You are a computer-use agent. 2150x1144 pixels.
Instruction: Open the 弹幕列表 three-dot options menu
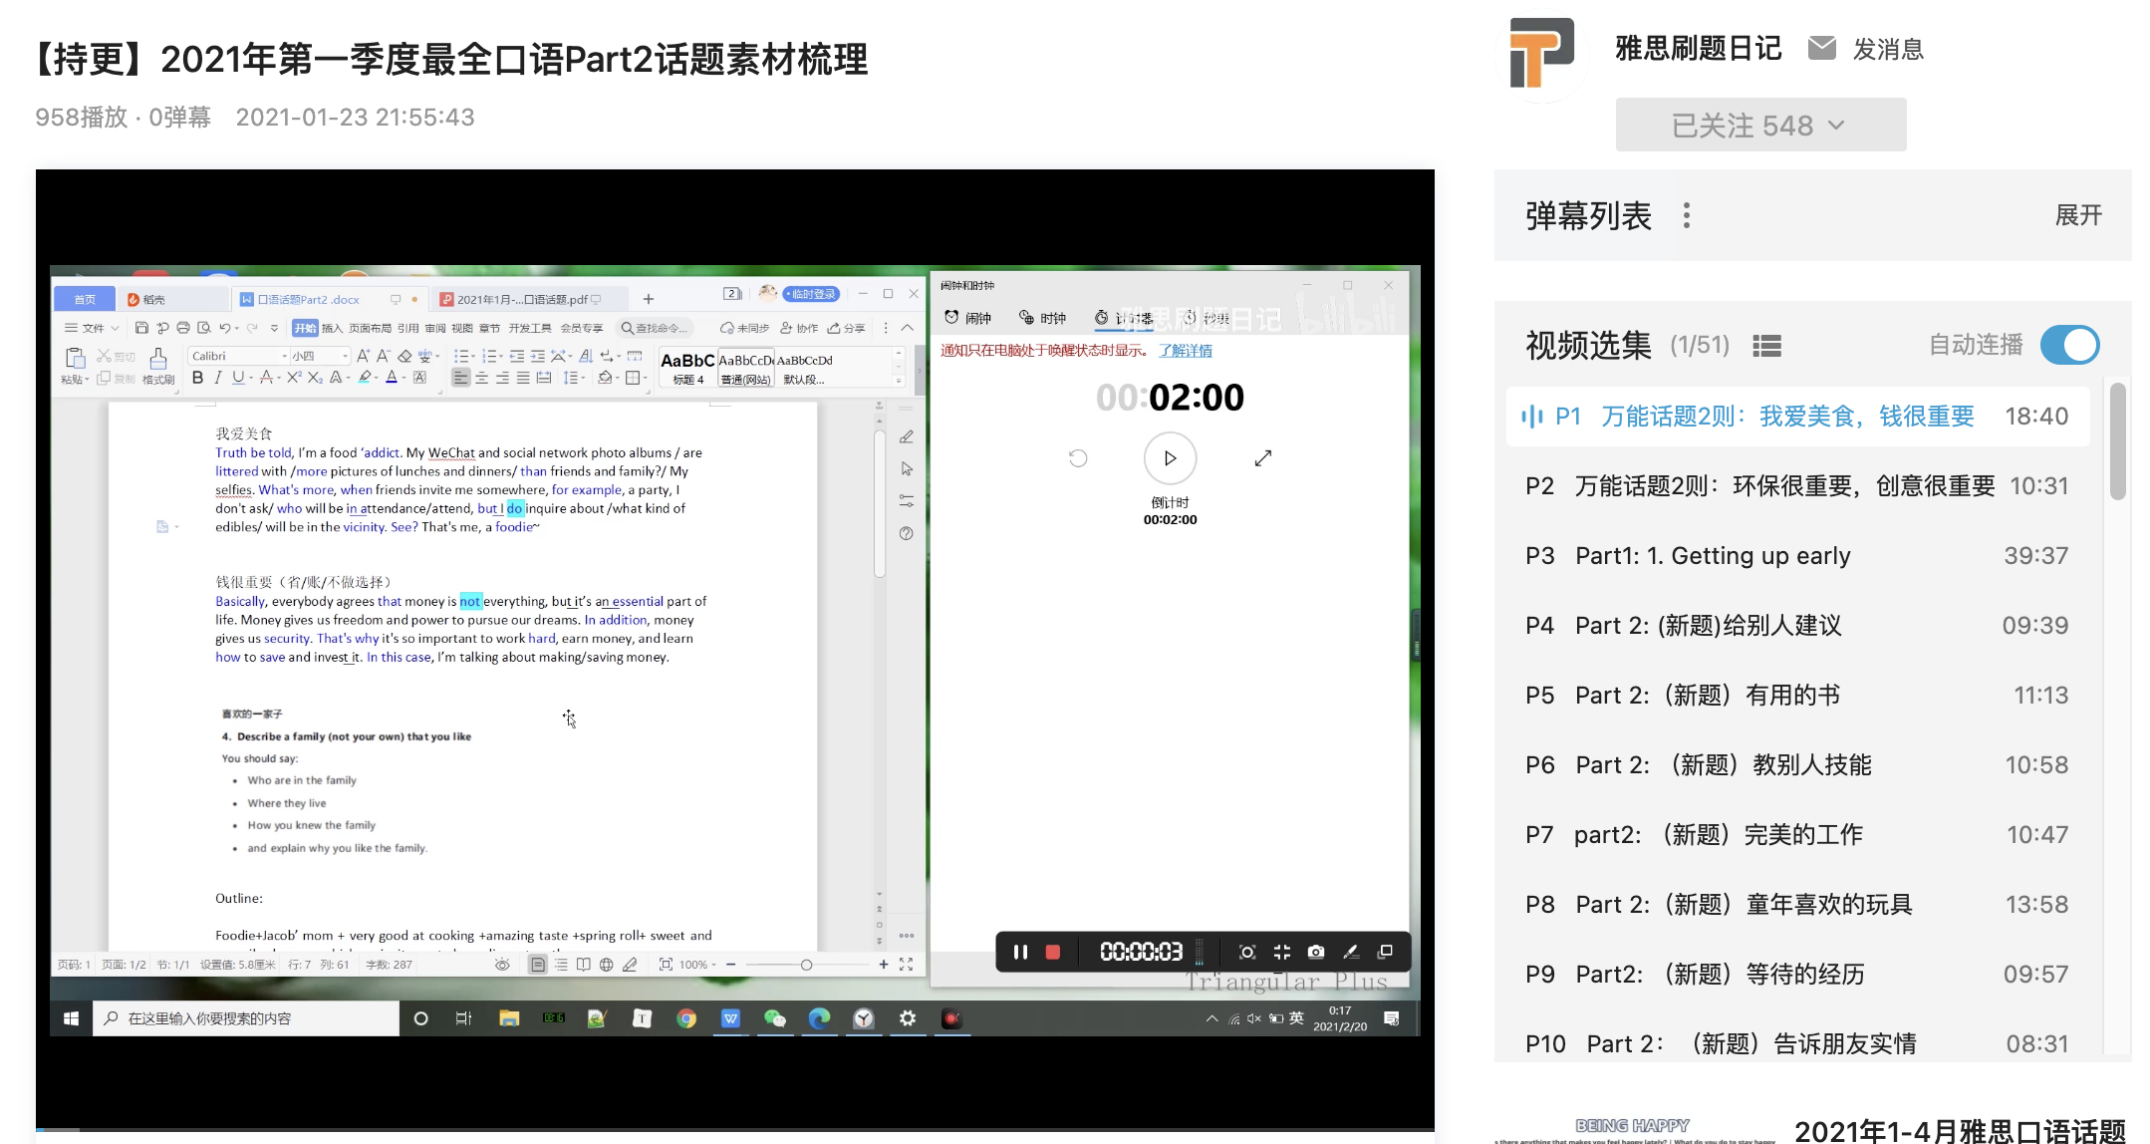(1686, 215)
